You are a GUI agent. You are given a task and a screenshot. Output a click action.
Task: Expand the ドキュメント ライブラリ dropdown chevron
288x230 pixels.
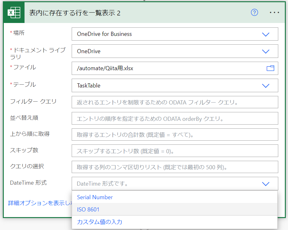click(266, 51)
